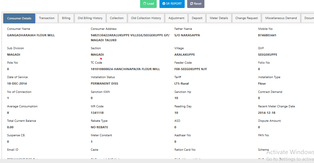
Task: Select date of service 18-DEC-2014
Action: (17, 84)
